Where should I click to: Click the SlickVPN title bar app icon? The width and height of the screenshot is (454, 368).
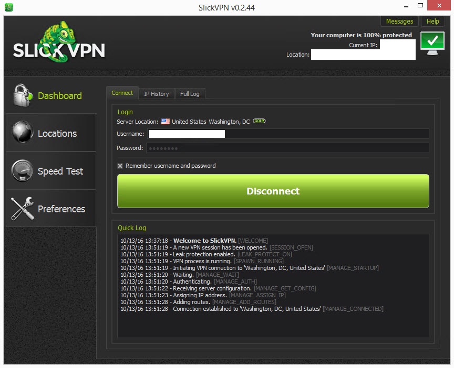click(x=9, y=7)
